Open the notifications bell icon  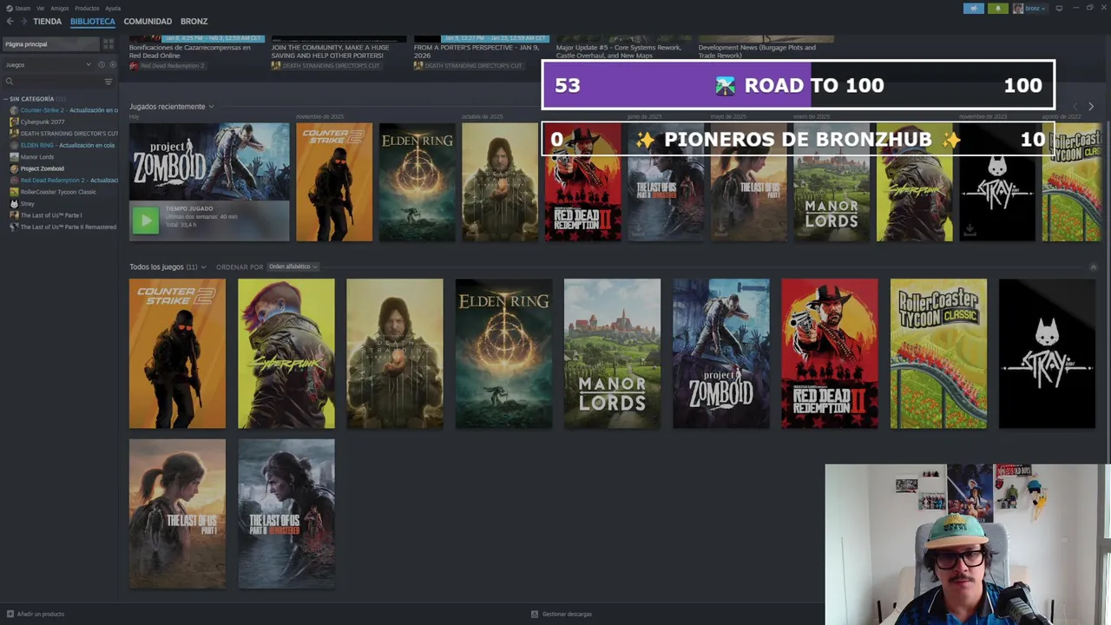coord(997,8)
